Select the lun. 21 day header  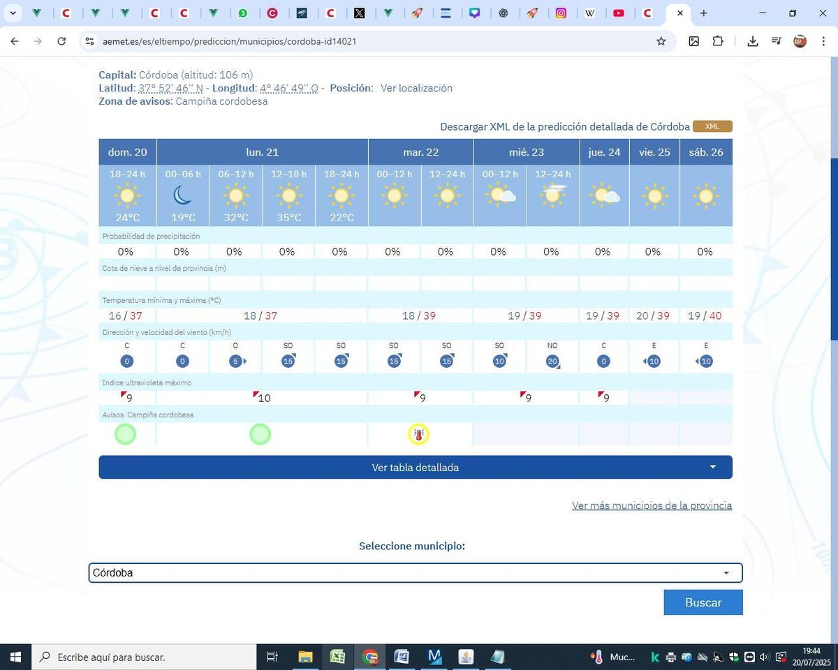pos(263,151)
